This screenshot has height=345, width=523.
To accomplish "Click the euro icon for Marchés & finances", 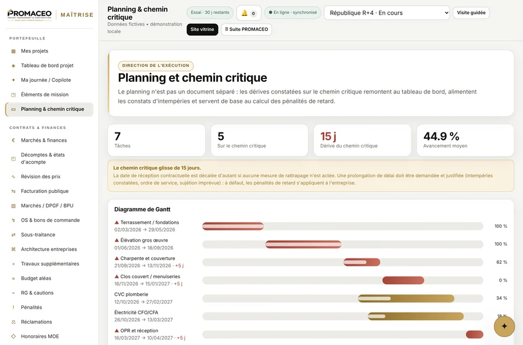I will pos(13,141).
